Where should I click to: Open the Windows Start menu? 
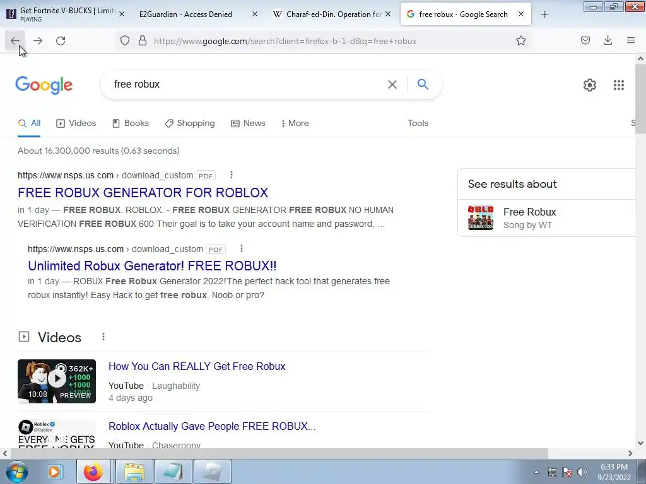pyautogui.click(x=16, y=471)
